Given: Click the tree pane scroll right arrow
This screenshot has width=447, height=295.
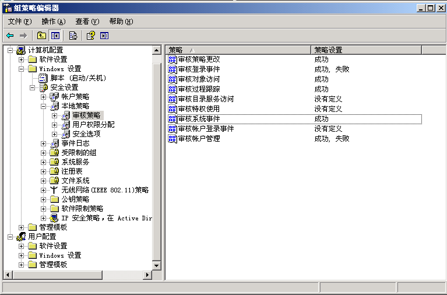Looking at the screenshot, I should [x=147, y=275].
